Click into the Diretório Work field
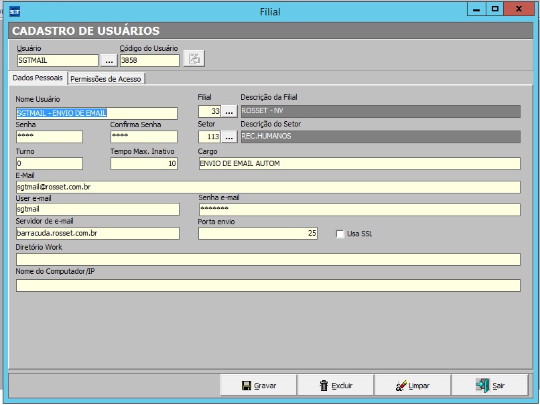 (x=268, y=259)
